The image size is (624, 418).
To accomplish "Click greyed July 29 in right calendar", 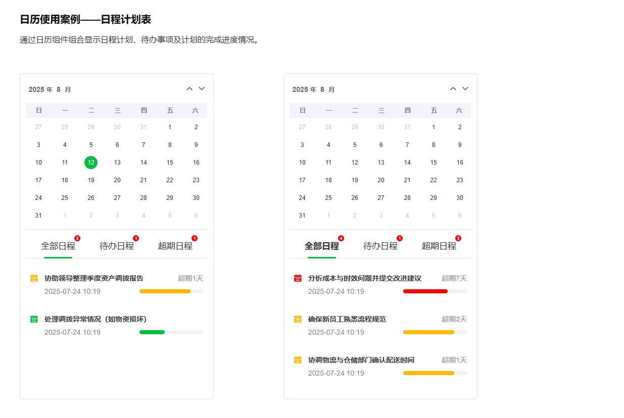I will (x=355, y=127).
